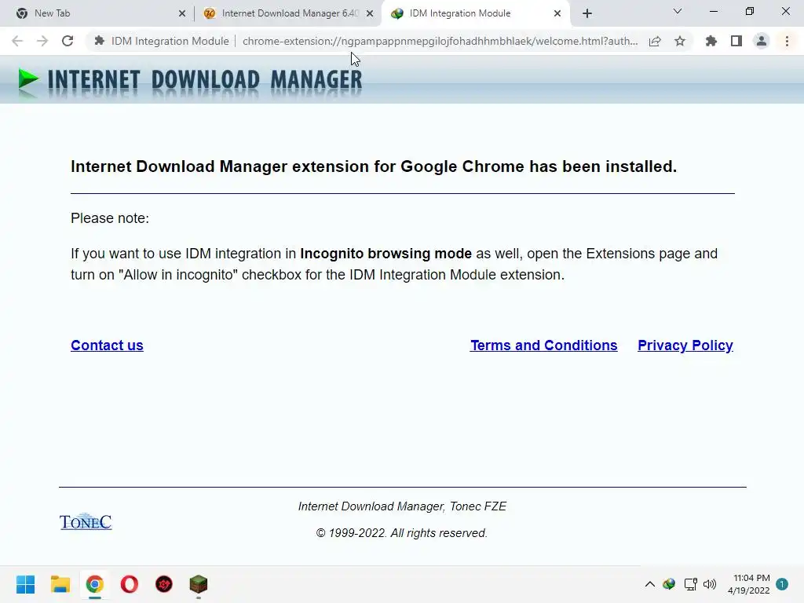Click the Internet Download Manager banner title
This screenshot has height=603, width=804.
coord(205,81)
